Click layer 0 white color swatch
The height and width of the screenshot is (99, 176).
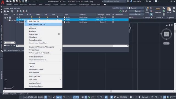click(x=64, y=17)
